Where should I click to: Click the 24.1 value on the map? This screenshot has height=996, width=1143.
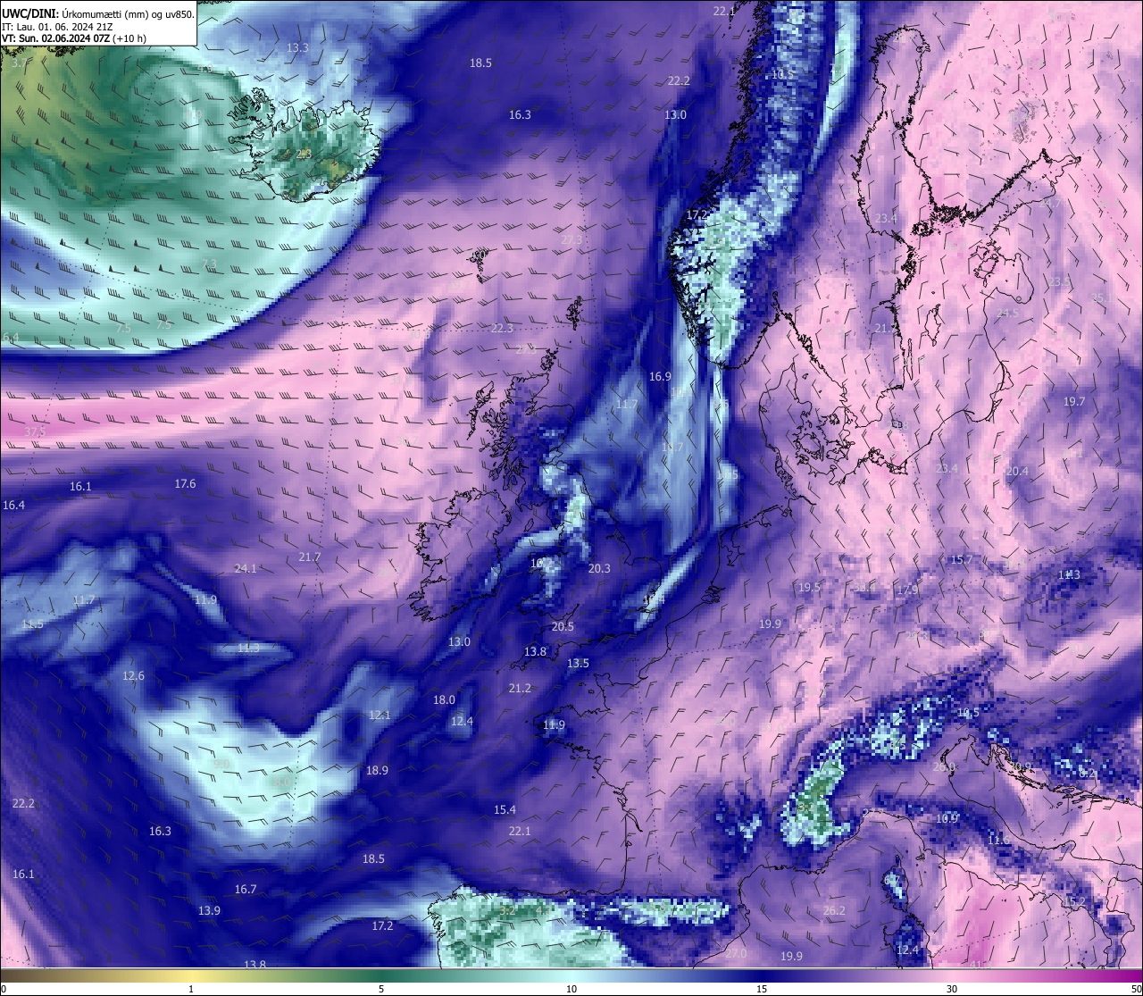pyautogui.click(x=246, y=568)
